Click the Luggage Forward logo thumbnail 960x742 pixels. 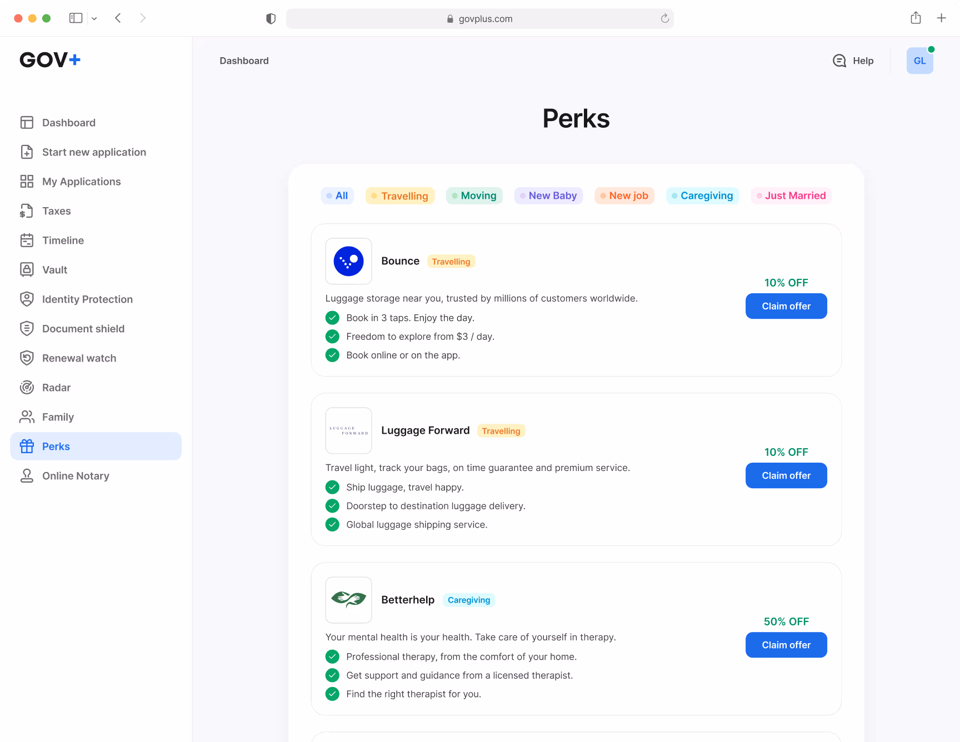click(x=349, y=430)
